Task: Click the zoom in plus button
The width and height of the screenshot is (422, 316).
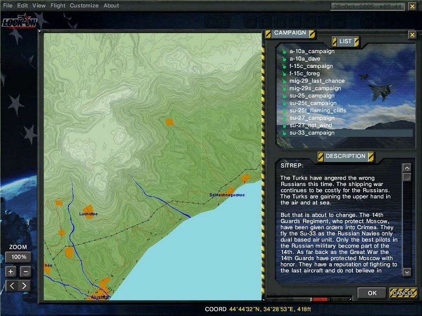Action: click(11, 272)
